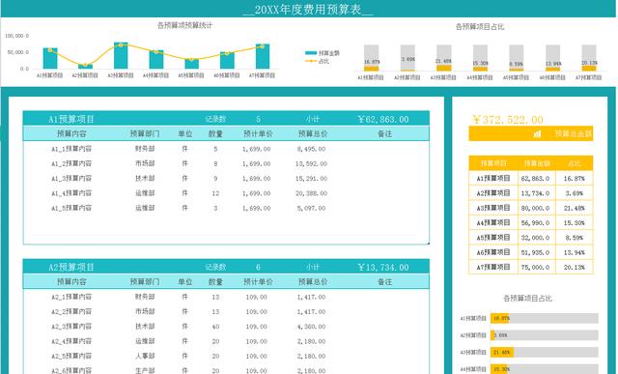Viewport: 618px width, 374px height.
Task: Select the 20XX年度费用预算表 title
Action: [308, 10]
